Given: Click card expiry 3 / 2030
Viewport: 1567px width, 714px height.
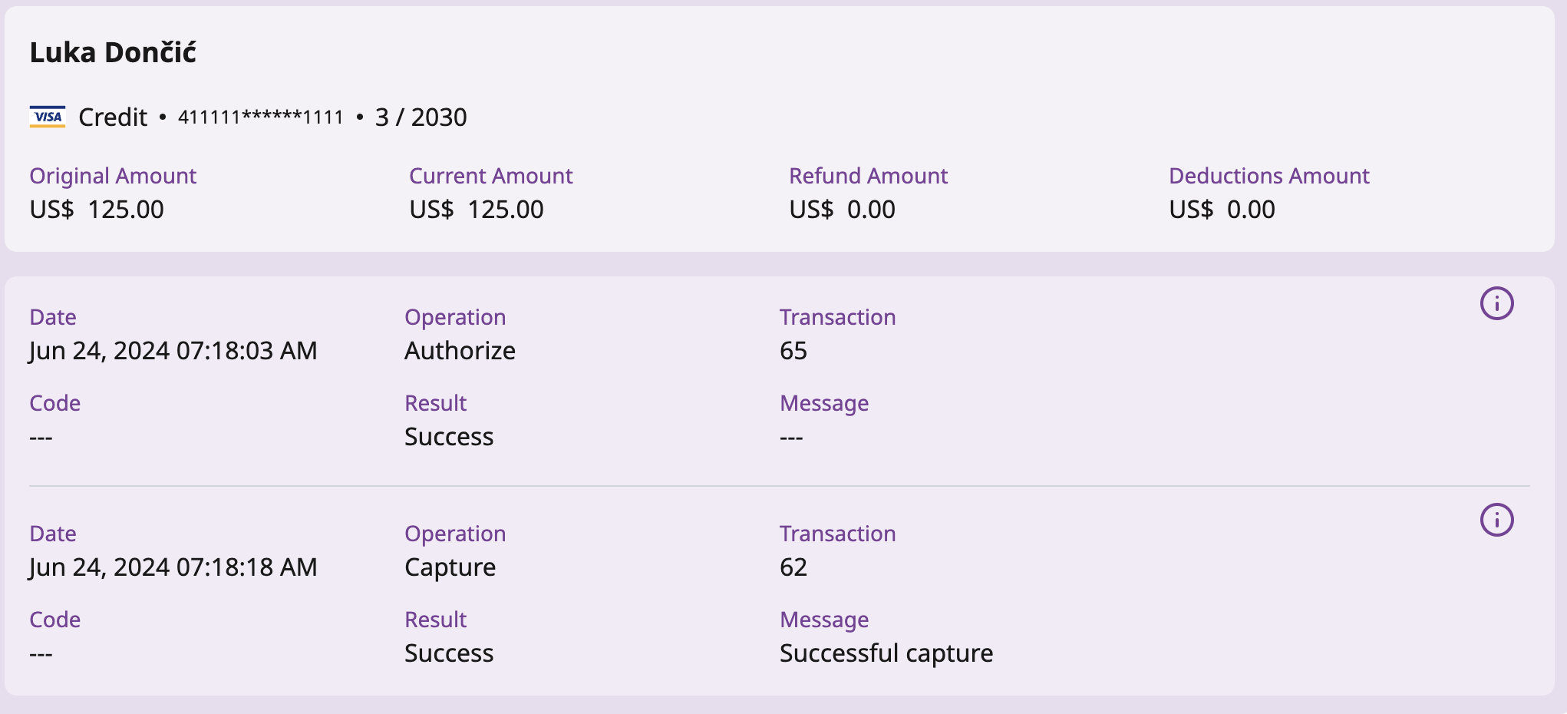Looking at the screenshot, I should [421, 117].
